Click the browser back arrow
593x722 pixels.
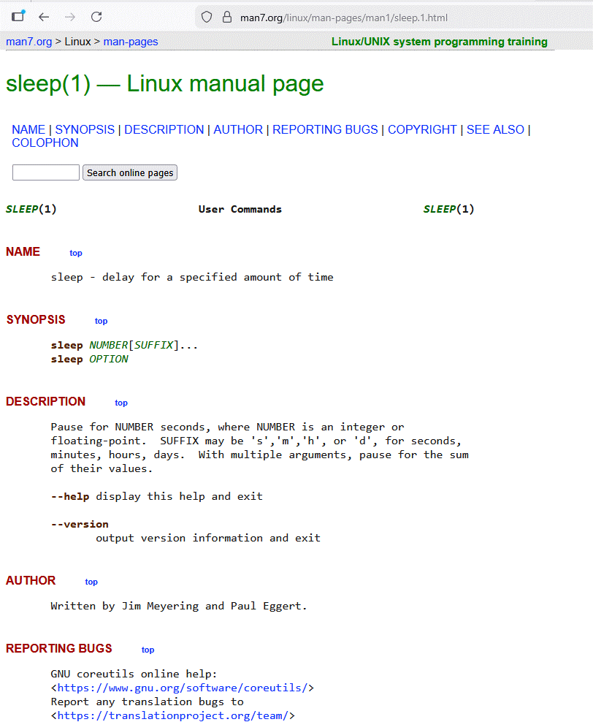44,17
